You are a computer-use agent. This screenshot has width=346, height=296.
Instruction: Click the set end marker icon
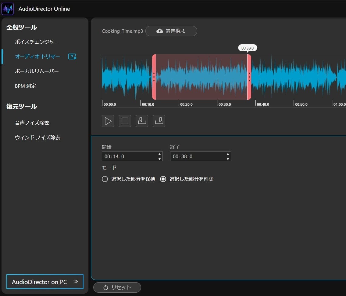(159, 121)
